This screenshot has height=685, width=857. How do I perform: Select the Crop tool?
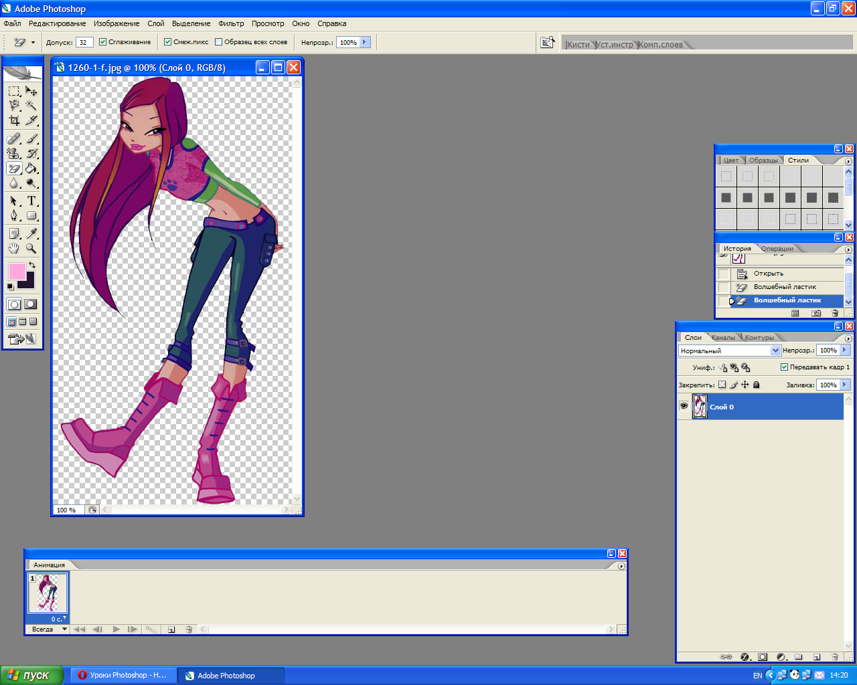pos(14,120)
